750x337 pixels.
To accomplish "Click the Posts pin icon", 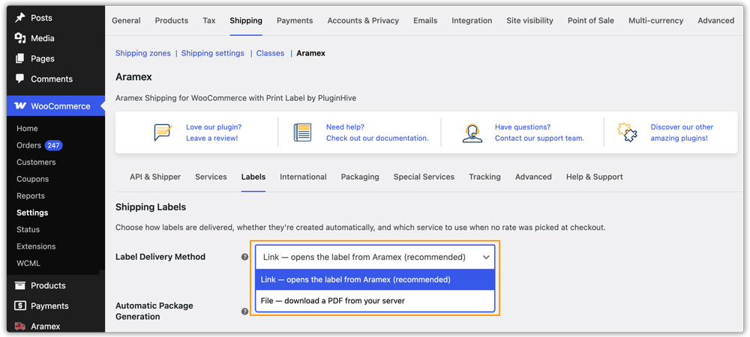I will click(20, 18).
